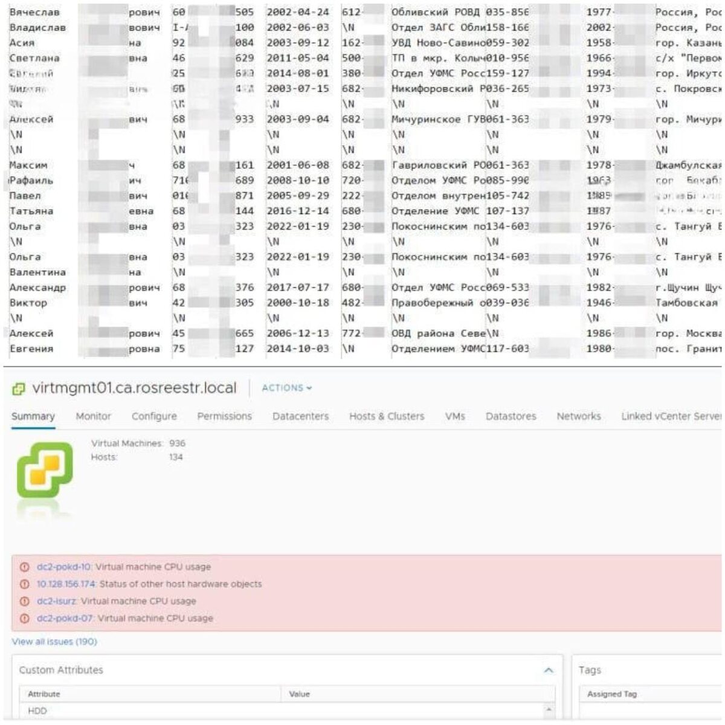
Task: Click the 'Гавриловский РО' cell
Action: [439, 165]
